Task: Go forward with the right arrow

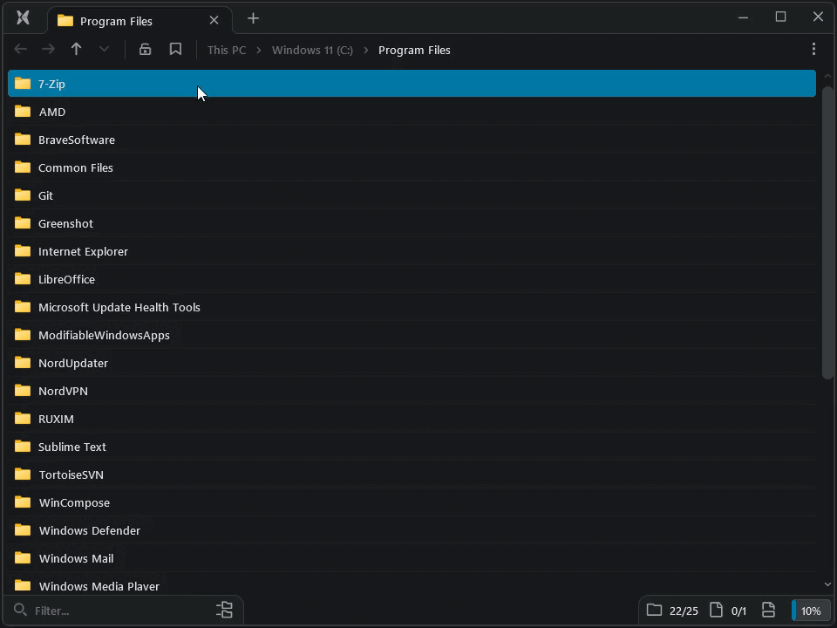Action: pos(49,49)
